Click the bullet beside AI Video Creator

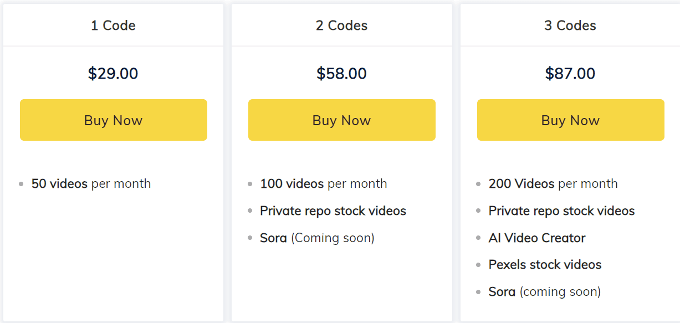pyautogui.click(x=477, y=238)
